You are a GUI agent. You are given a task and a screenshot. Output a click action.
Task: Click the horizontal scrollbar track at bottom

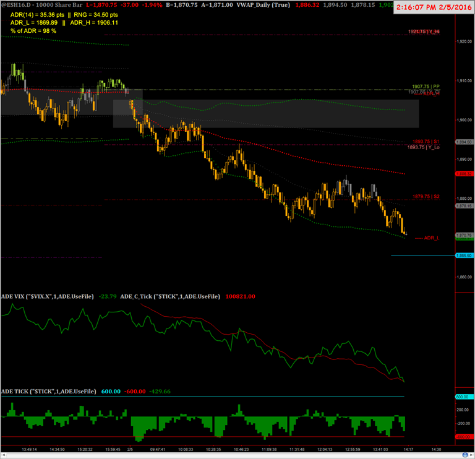(233, 455)
